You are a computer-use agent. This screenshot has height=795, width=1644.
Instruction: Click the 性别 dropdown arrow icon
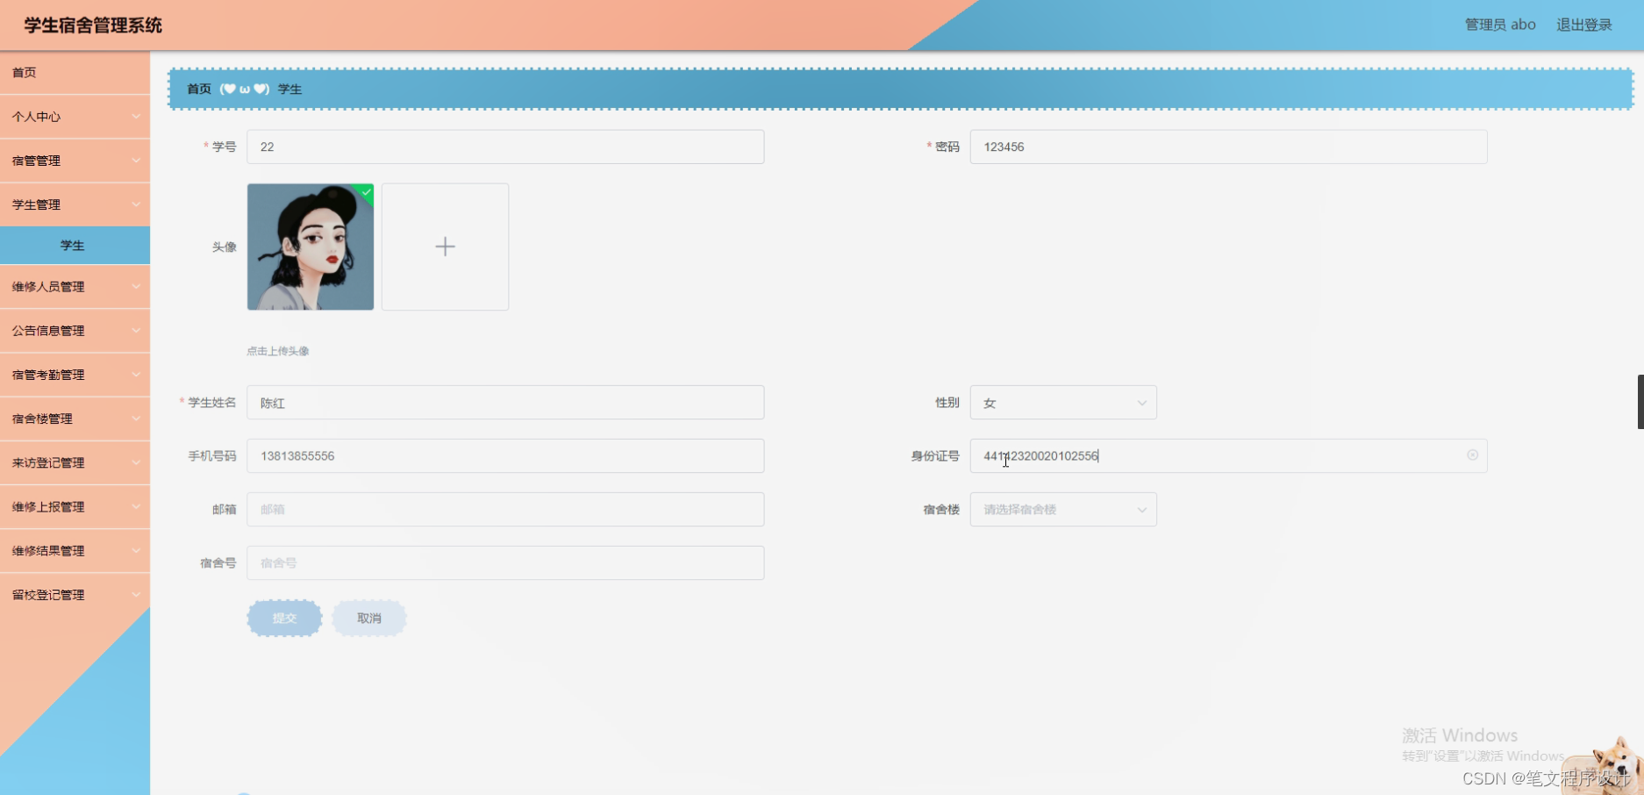coord(1140,403)
